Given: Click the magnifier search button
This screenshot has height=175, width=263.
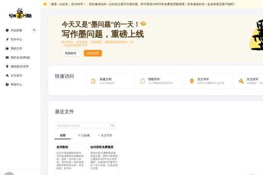Looking at the screenshot, I should (113, 126).
